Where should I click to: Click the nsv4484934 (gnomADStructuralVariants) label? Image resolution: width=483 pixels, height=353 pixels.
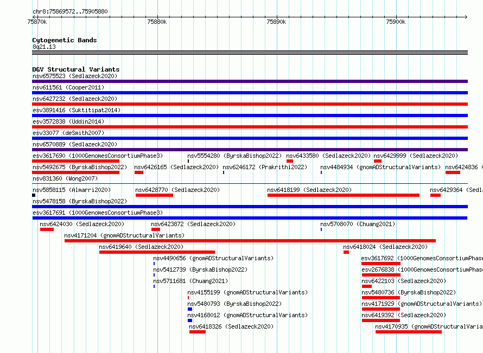(380, 167)
